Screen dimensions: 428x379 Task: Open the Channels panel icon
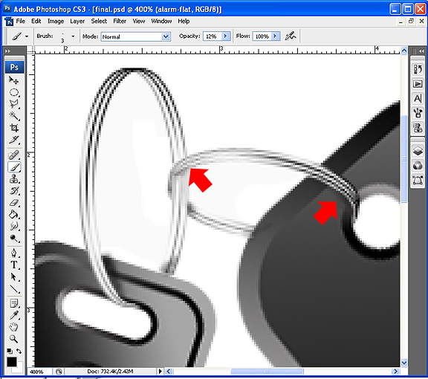418,165
